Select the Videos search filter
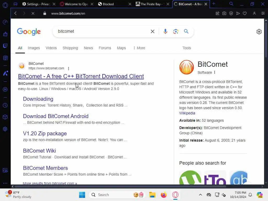 51,48
